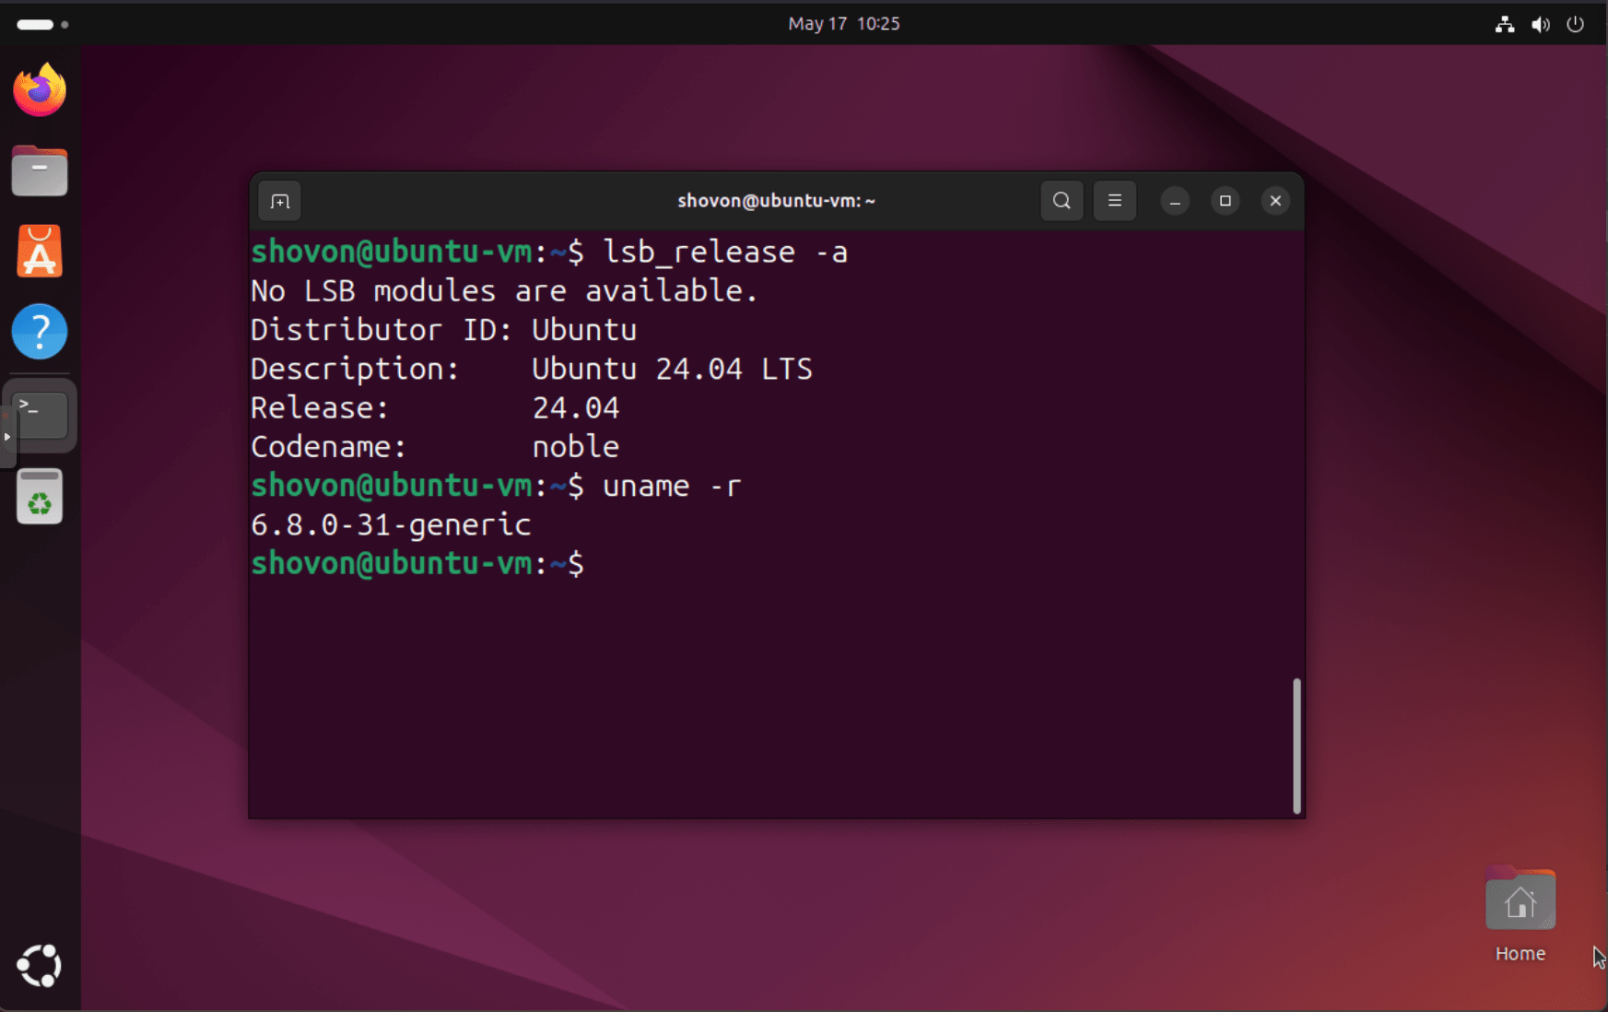Open the terminal hamburger menu
The image size is (1608, 1012).
(1114, 200)
